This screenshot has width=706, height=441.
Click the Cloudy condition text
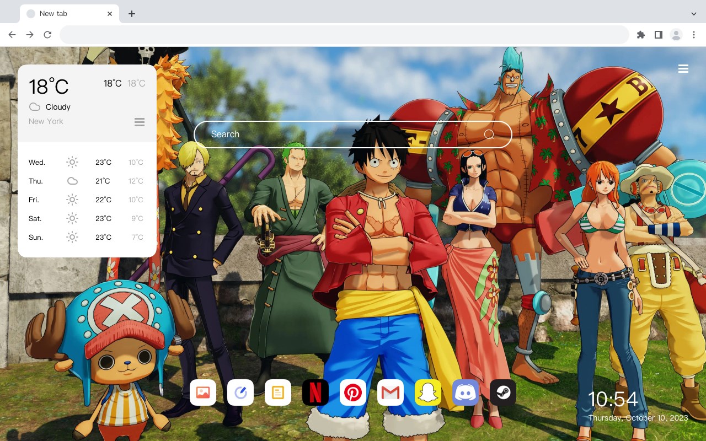58,107
